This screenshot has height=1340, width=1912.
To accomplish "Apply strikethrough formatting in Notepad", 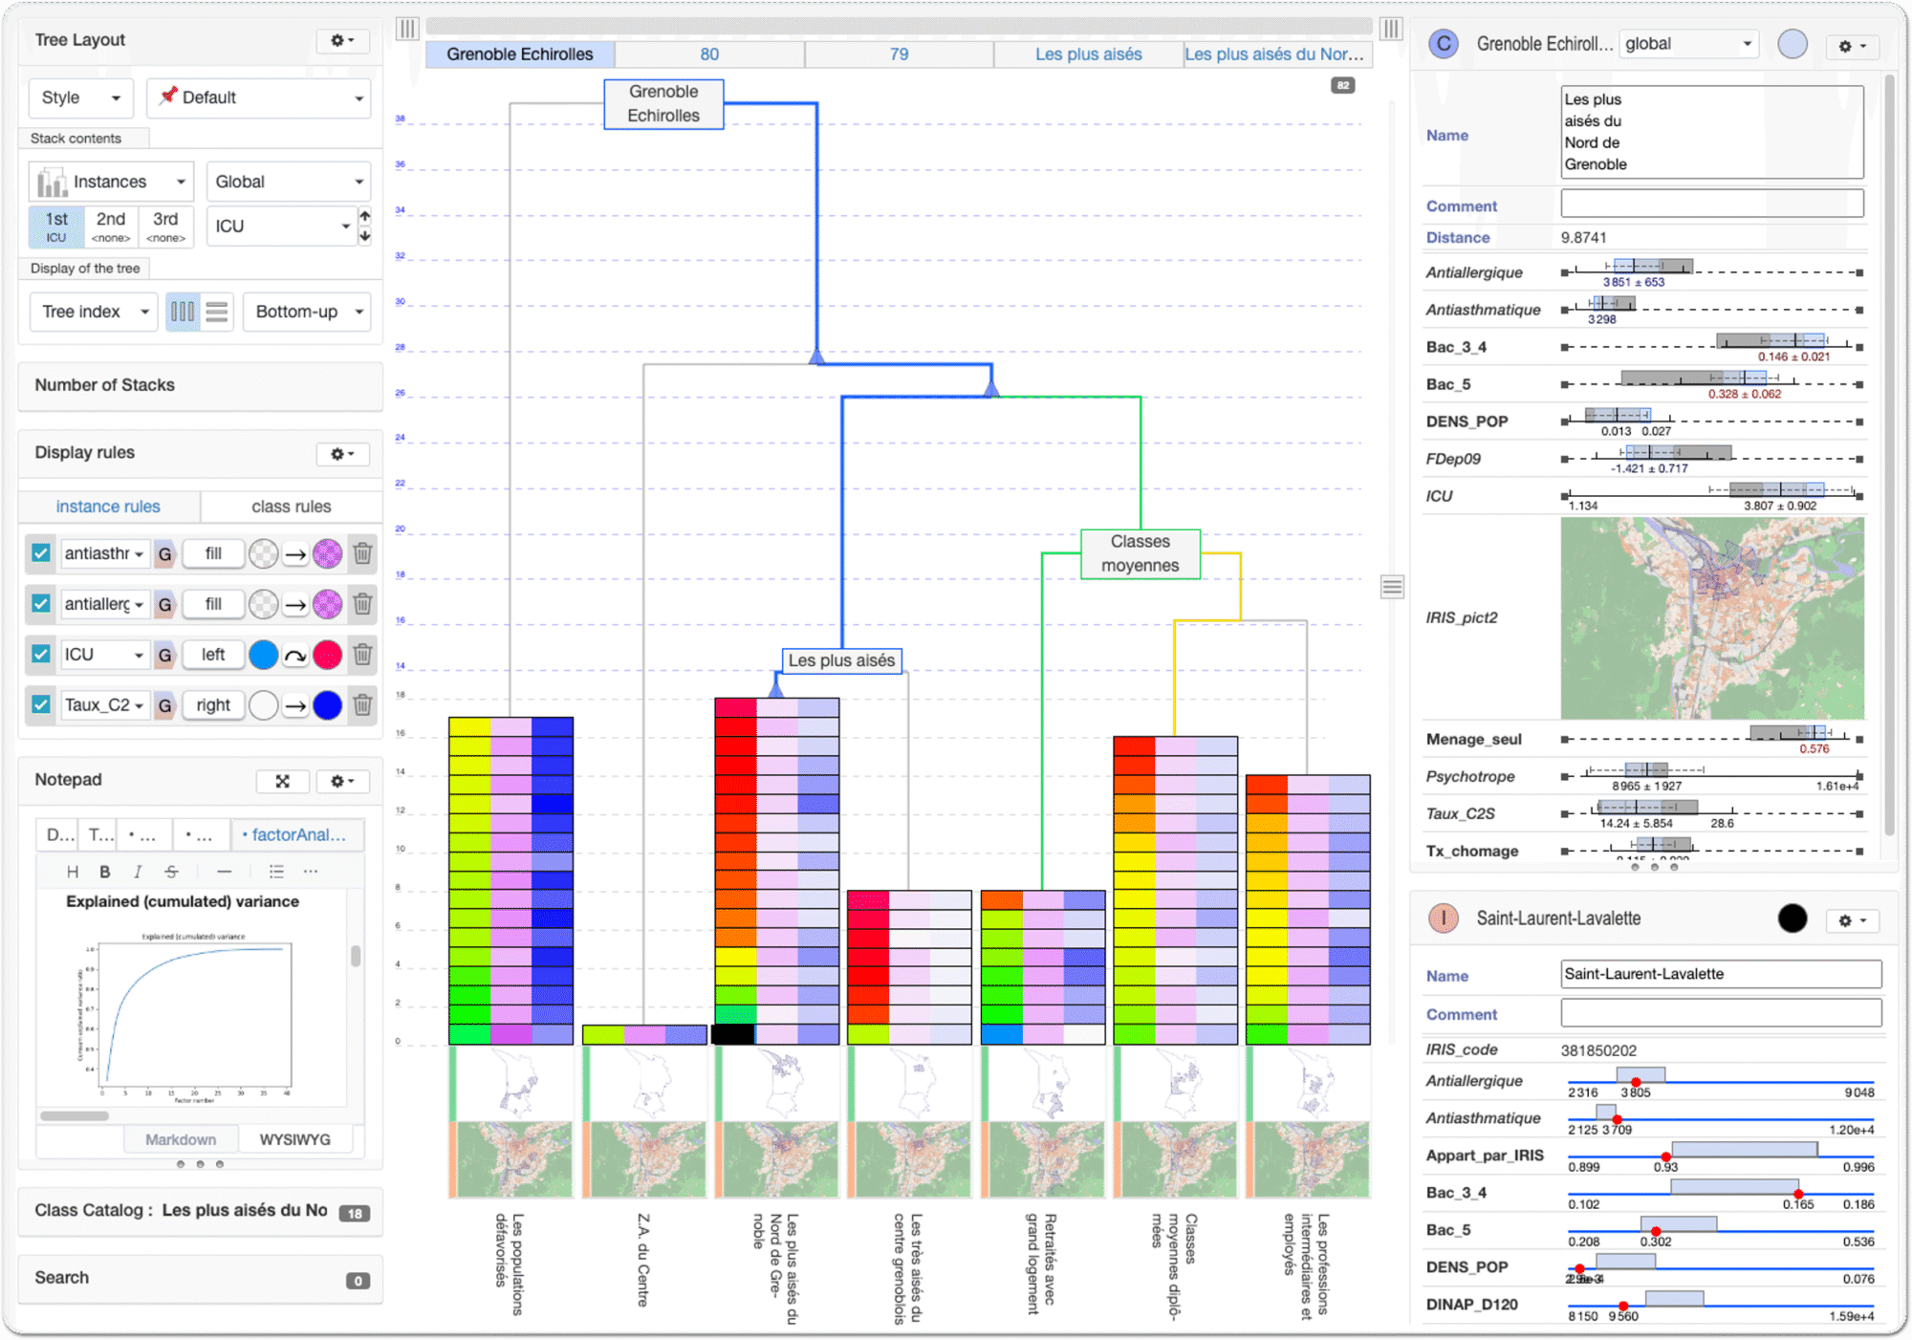I will click(x=171, y=871).
